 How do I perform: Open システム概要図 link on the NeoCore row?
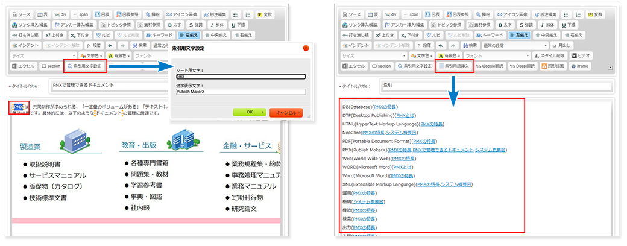click(x=402, y=133)
